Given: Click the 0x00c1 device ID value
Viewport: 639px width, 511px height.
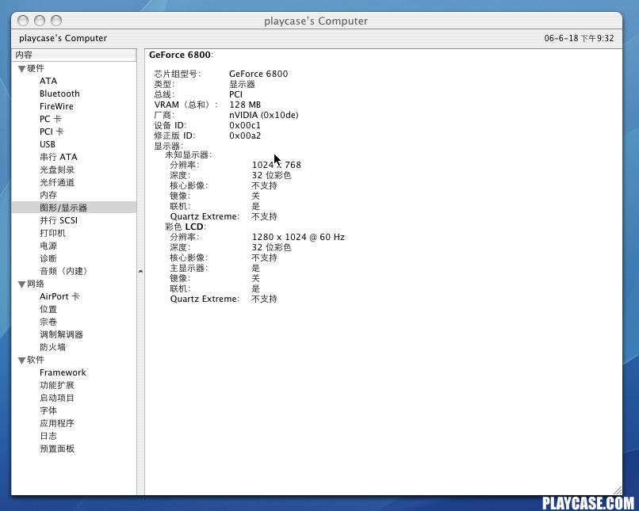Looking at the screenshot, I should 244,125.
